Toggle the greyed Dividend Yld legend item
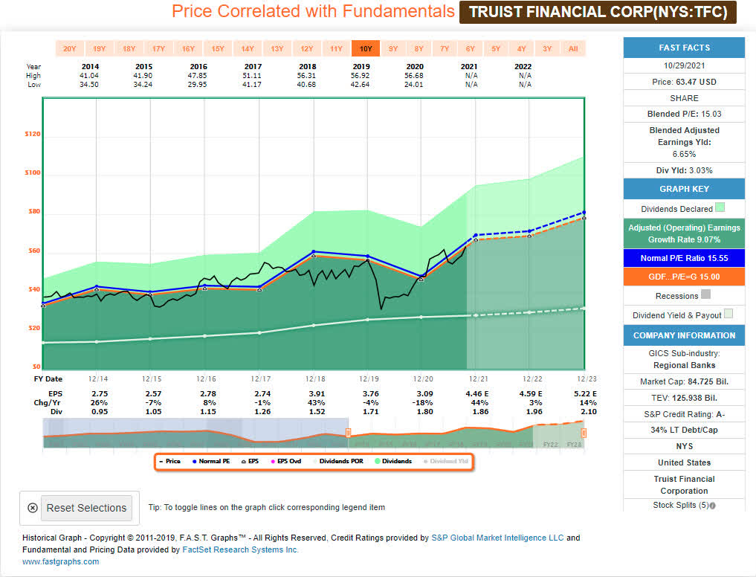756x577 pixels. [446, 462]
